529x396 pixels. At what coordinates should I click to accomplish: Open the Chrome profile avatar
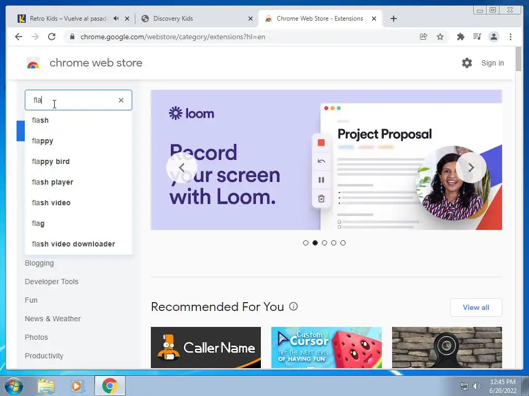493,37
